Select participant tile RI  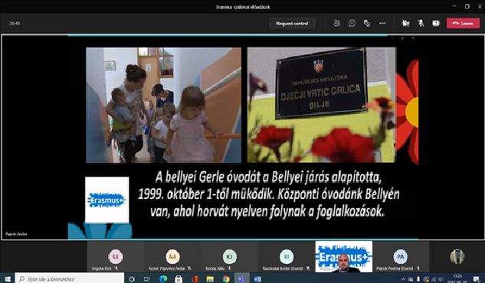click(x=287, y=257)
